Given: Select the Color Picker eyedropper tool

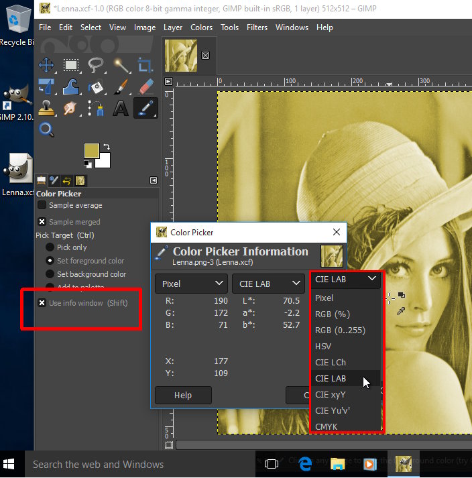Looking at the screenshot, I should [145, 108].
